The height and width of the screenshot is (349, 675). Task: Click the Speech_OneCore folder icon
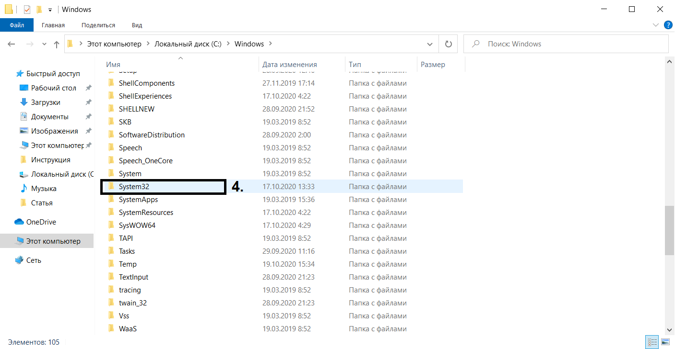pos(111,160)
